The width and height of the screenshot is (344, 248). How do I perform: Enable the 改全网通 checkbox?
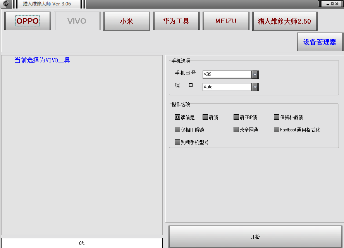pos(236,129)
